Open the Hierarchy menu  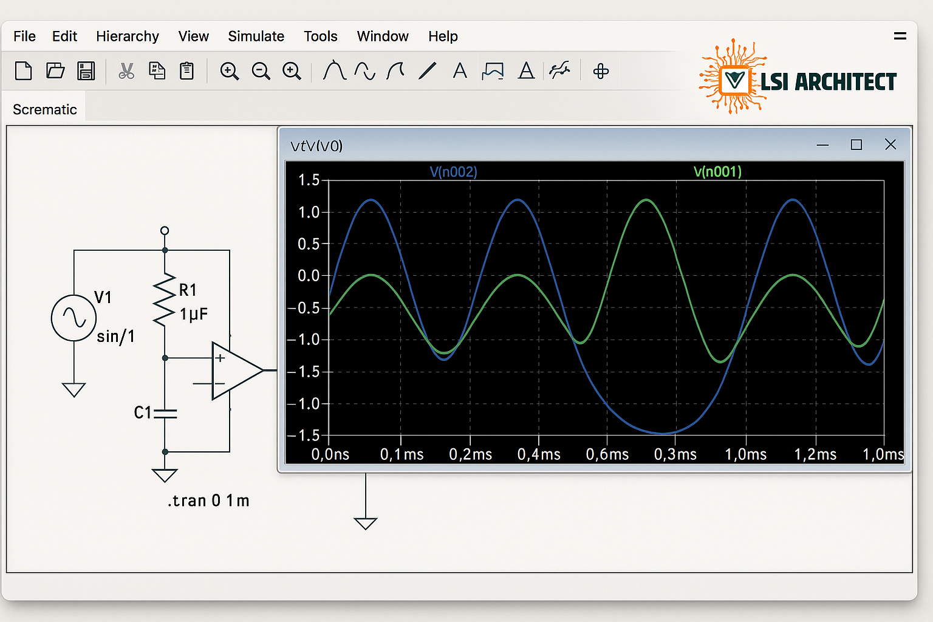tap(127, 36)
